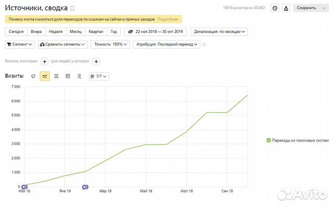
Task: Select the stacked area chart icon
Action: 56,76
